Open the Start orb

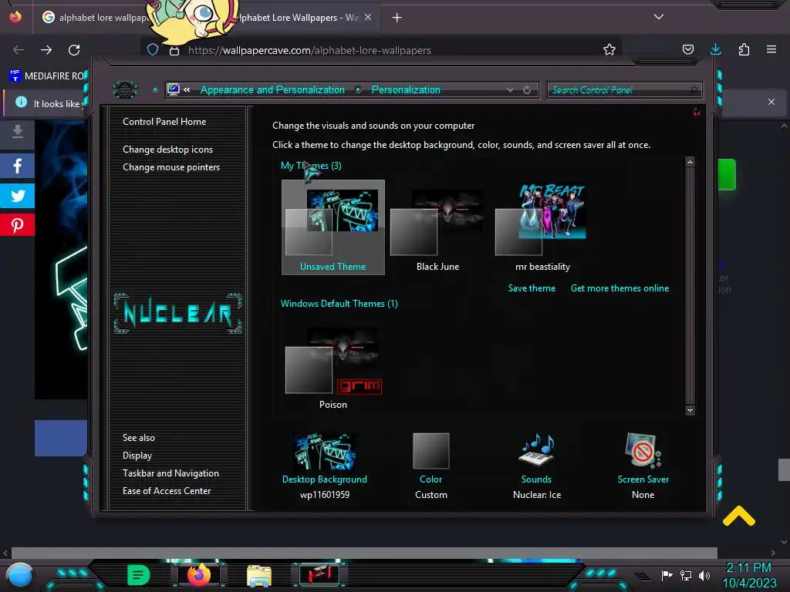19,575
